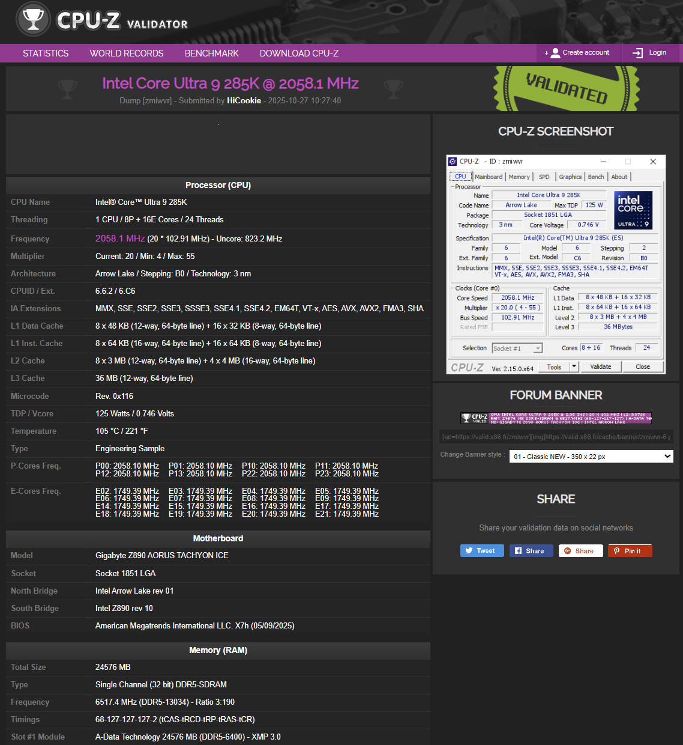Click the CPU-Z Validator trophy logo
The height and width of the screenshot is (745, 683).
pos(33,20)
